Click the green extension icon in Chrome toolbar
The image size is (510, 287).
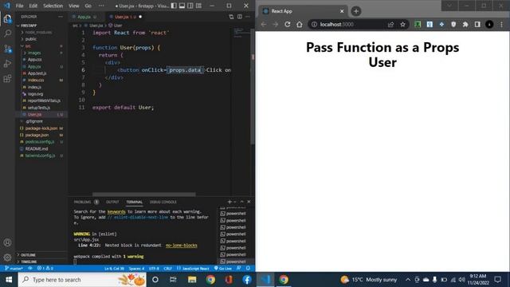[x=418, y=25]
